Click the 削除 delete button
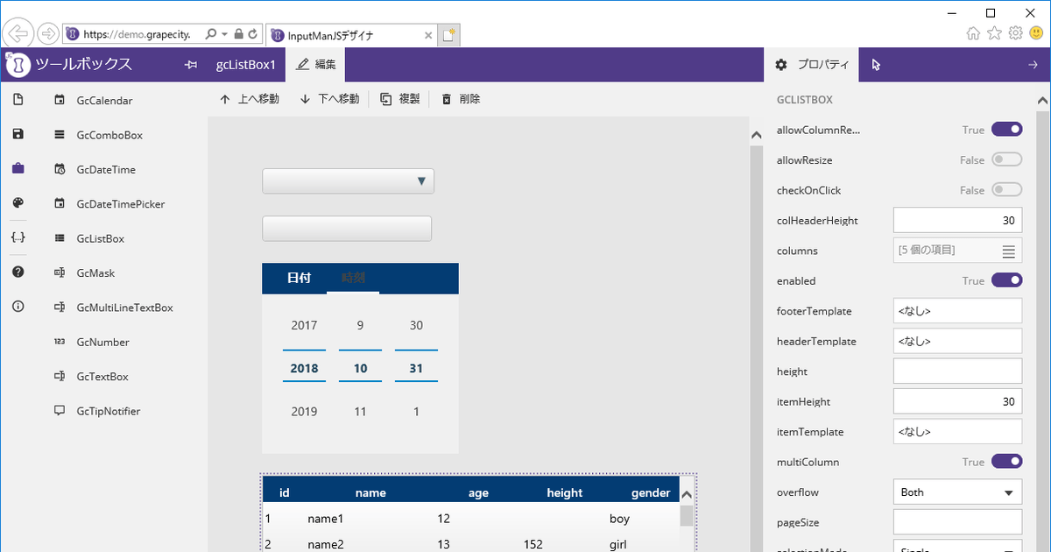Image resolution: width=1051 pixels, height=552 pixels. coord(461,100)
